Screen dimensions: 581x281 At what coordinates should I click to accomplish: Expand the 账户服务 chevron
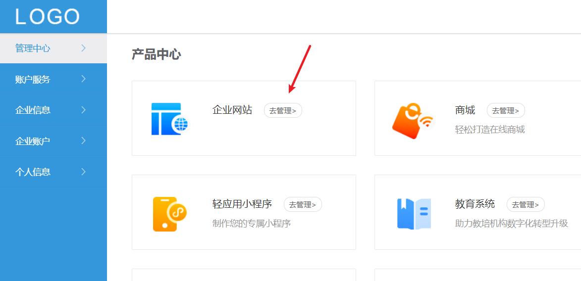(83, 79)
